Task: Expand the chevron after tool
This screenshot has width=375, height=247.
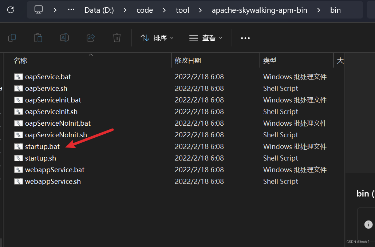Action: pyautogui.click(x=200, y=10)
